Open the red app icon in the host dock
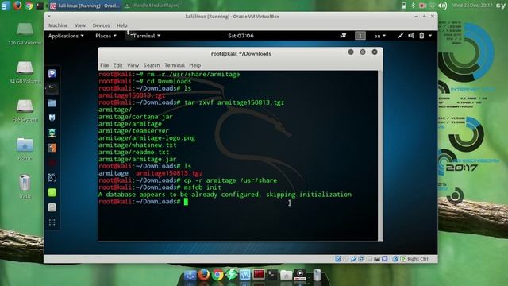The width and height of the screenshot is (508, 286). pos(259,275)
